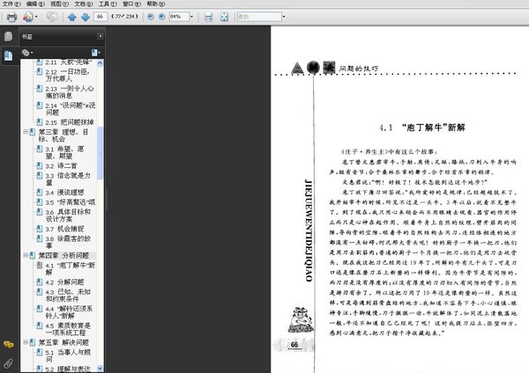
Task: Select bookmark 4.4 “解铃还须系铃人”新解
Action: pyautogui.click(x=69, y=312)
